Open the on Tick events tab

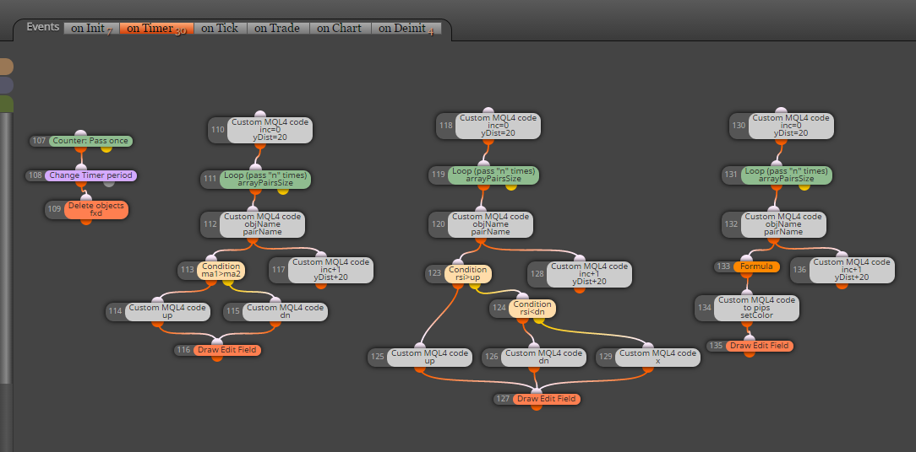tap(220, 28)
